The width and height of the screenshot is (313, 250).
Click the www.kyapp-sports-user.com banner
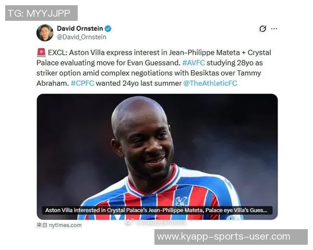[231, 237]
